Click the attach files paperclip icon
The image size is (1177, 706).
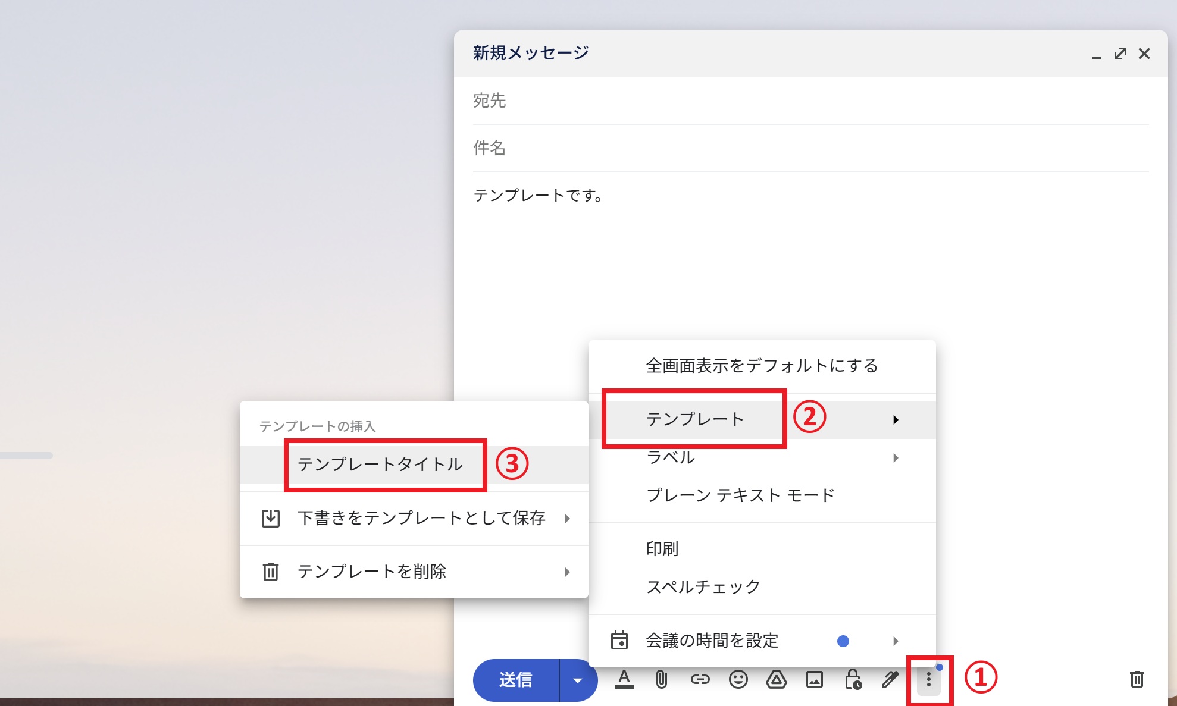(x=661, y=679)
